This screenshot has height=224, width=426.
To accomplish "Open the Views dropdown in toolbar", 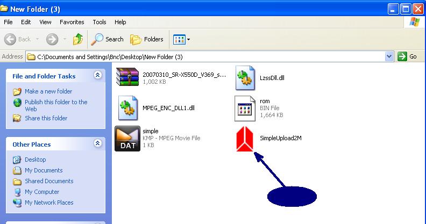I will click(181, 39).
